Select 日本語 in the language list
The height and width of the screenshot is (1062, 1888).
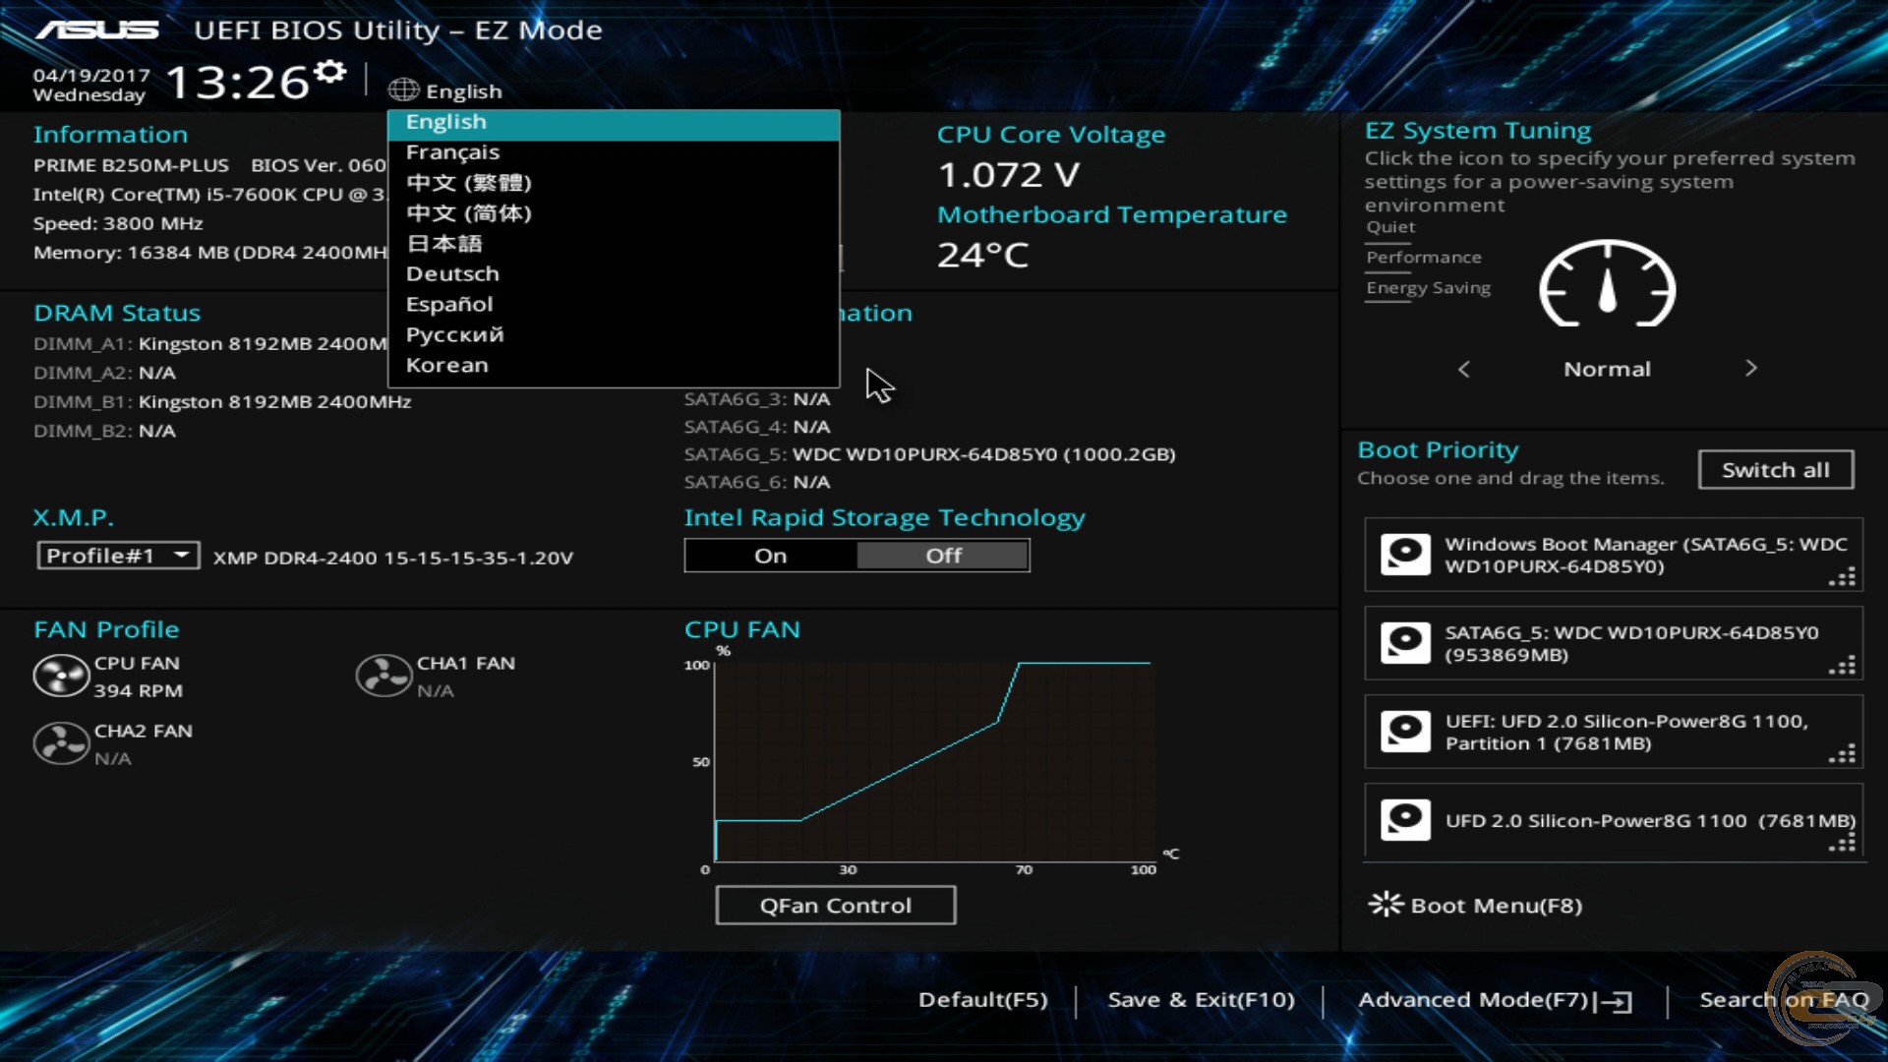click(614, 244)
